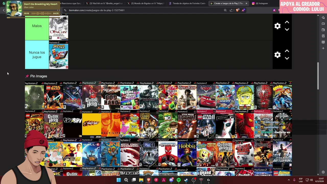Select Crazy Taxi cover

pyautogui.click(x=91, y=124)
